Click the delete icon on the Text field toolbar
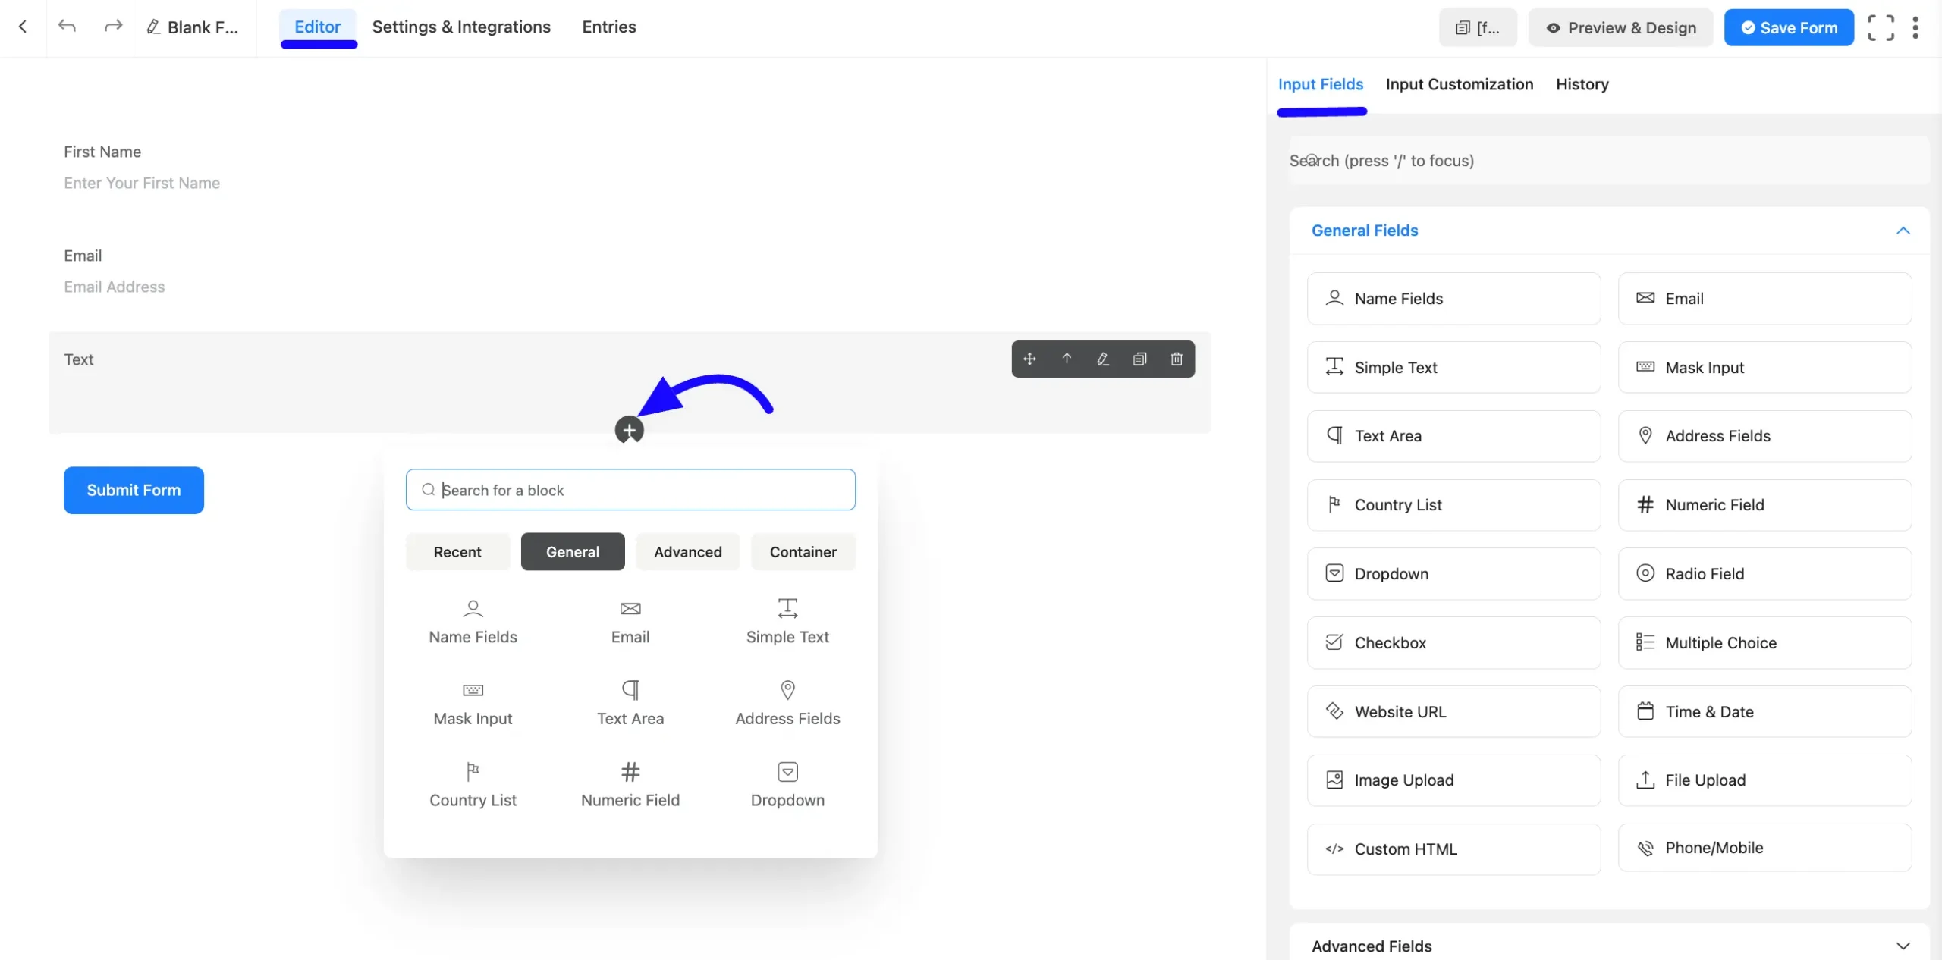The width and height of the screenshot is (1942, 960). (1175, 358)
